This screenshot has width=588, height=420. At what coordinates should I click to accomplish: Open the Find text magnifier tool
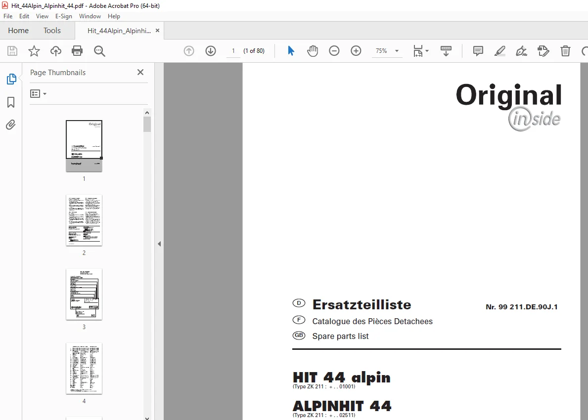(99, 51)
